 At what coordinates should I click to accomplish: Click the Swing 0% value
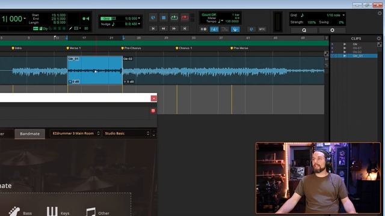(341, 22)
